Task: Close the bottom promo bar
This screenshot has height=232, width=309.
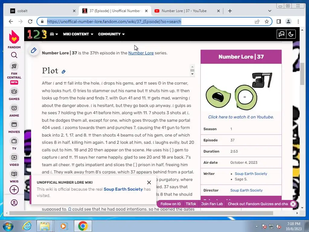Action: tap(293, 204)
